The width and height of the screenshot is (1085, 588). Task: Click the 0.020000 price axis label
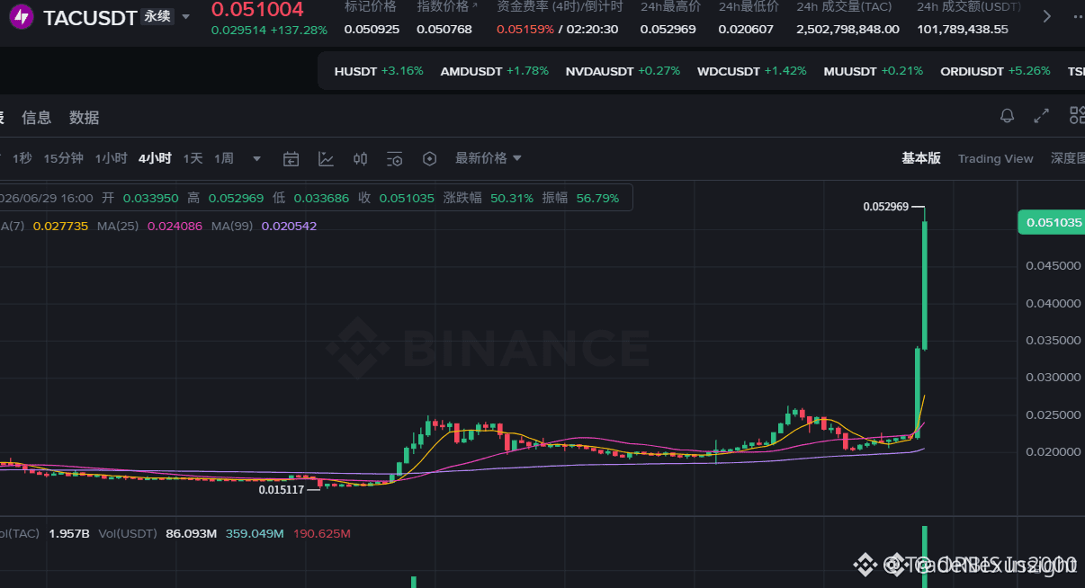coord(1054,452)
